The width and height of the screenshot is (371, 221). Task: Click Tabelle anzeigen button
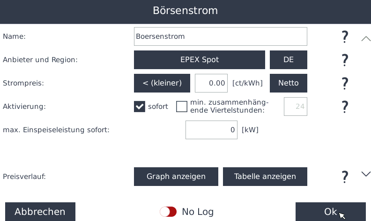[265, 177]
